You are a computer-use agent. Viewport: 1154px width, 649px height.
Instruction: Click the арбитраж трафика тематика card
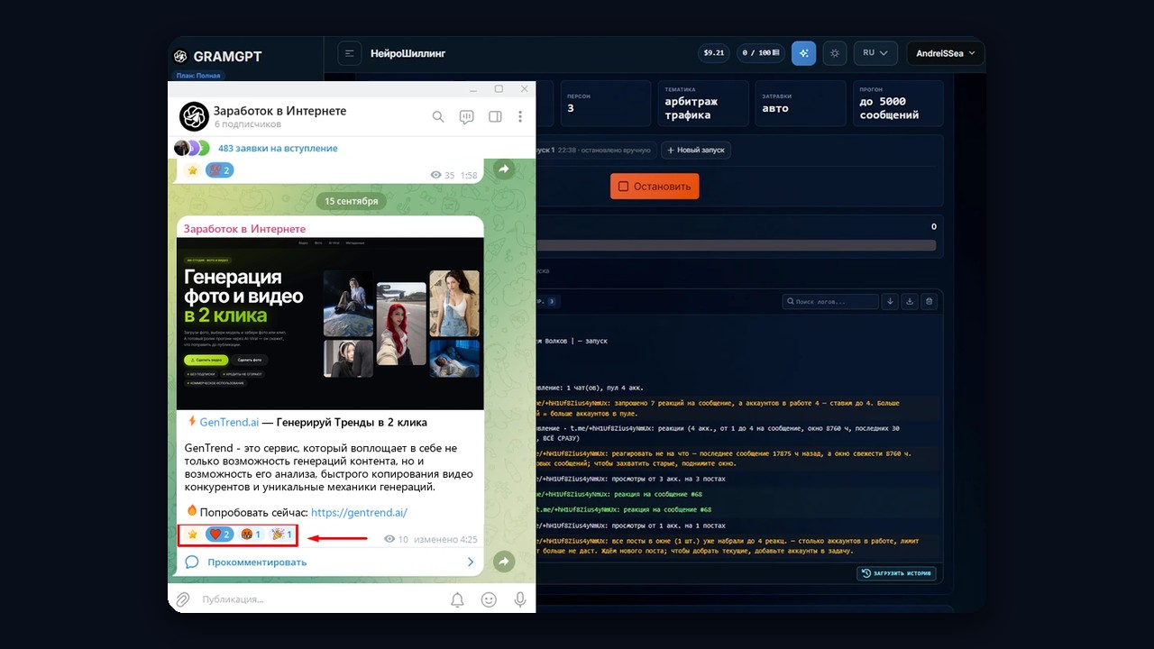[x=703, y=103]
